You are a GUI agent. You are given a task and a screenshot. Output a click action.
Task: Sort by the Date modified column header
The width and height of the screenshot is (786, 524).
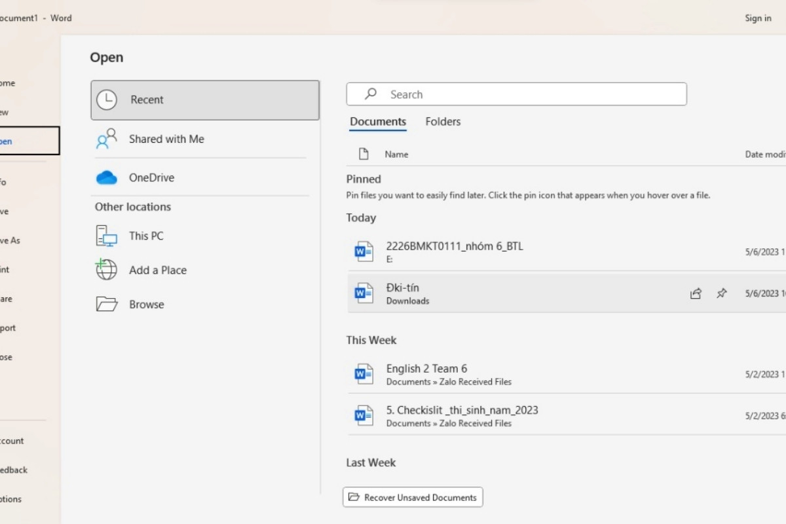click(765, 155)
